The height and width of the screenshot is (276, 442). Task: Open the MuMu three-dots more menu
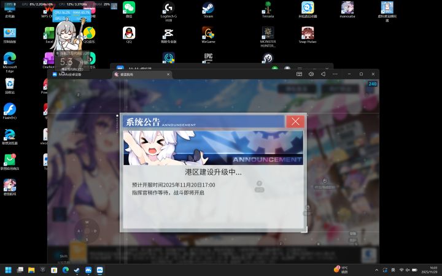pyautogui.click(x=335, y=74)
